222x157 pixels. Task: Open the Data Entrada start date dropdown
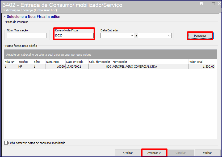132,36
